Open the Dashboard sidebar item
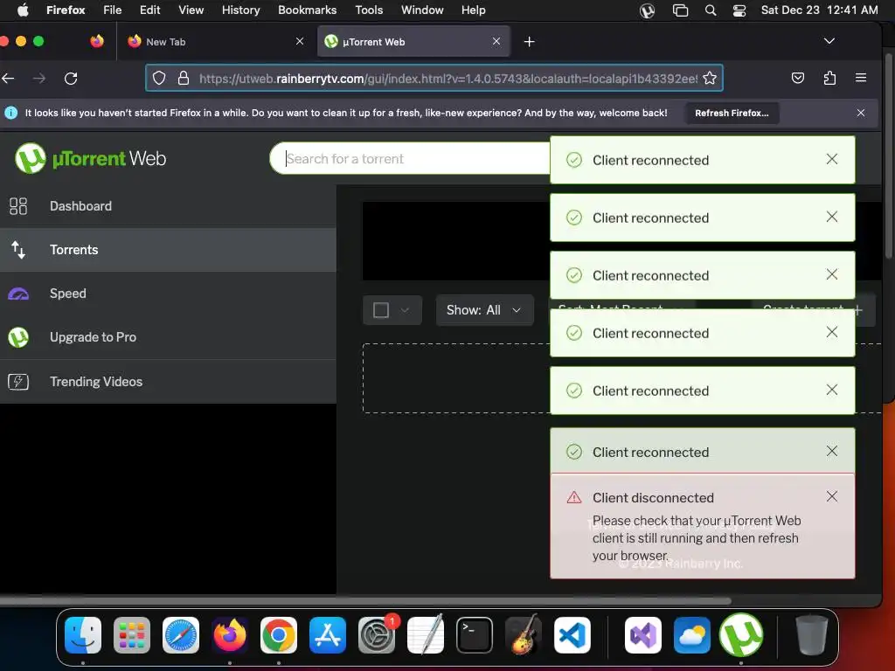This screenshot has width=895, height=671. 168,206
